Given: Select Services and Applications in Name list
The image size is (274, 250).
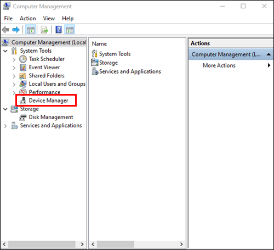Looking at the screenshot, I should (x=130, y=71).
